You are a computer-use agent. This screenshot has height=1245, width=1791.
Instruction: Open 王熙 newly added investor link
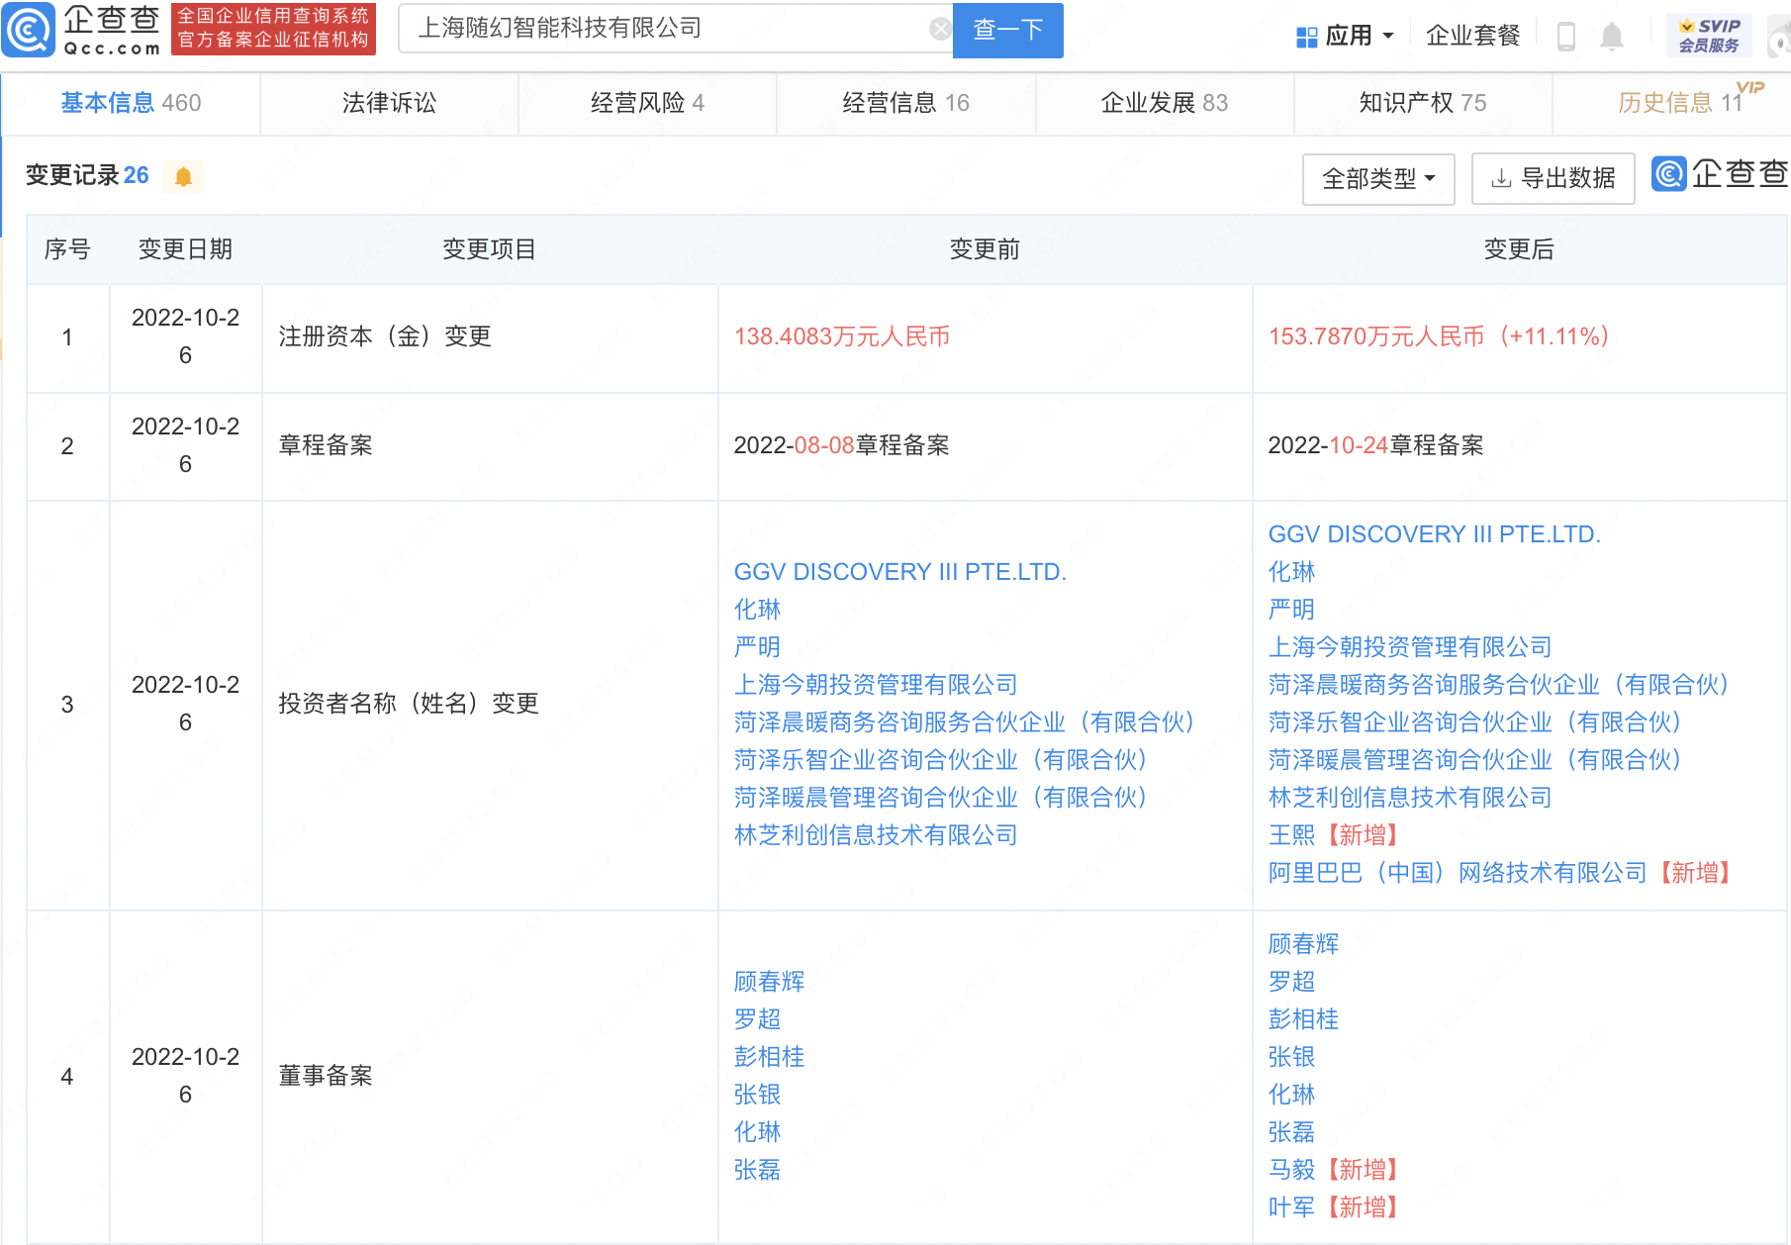coord(1291,835)
